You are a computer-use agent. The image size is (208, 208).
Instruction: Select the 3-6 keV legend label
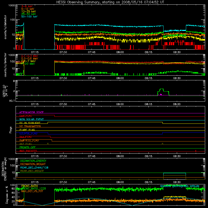27,6
